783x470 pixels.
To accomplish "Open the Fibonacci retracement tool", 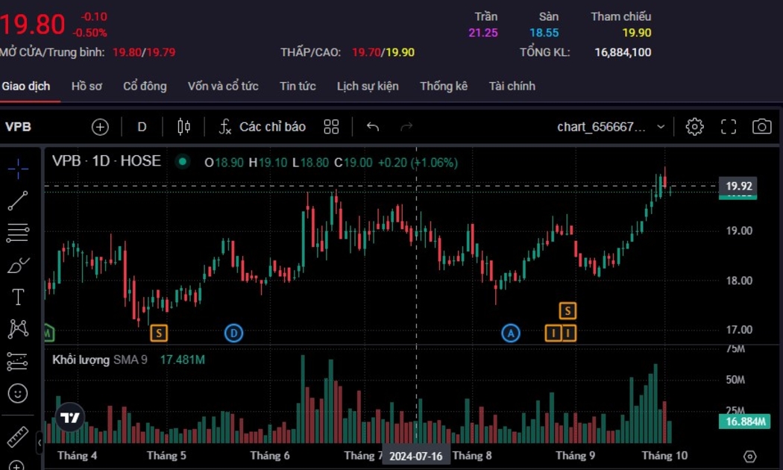I will tap(18, 233).
